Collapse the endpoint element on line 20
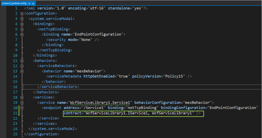 [22, 108]
